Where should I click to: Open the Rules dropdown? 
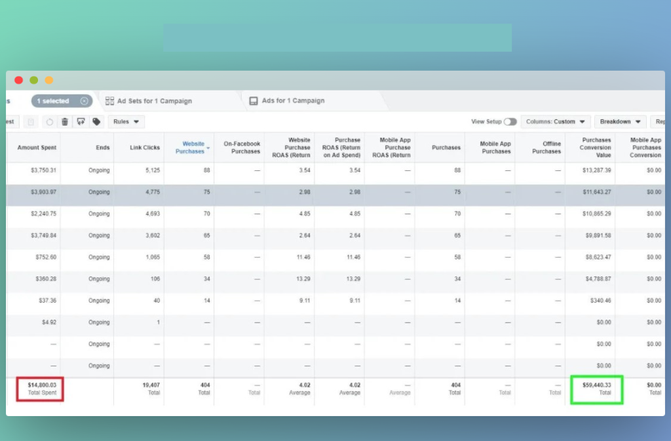[x=126, y=122]
